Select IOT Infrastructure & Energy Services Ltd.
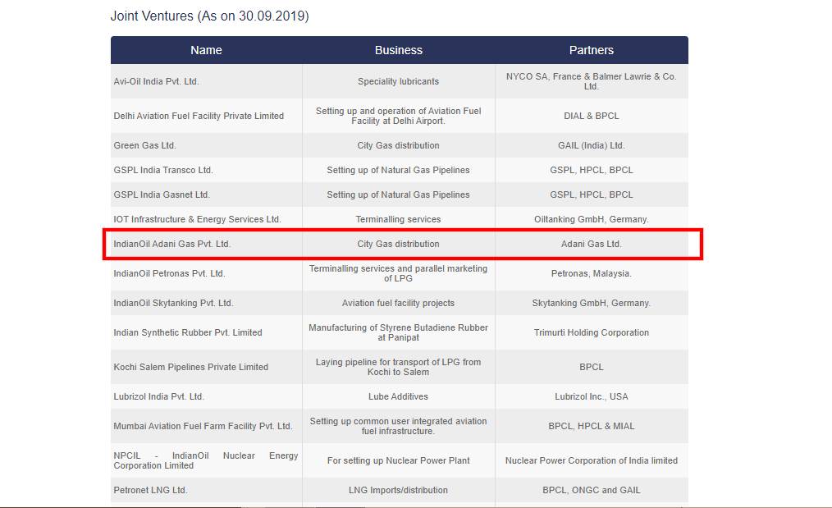 pyautogui.click(x=197, y=219)
